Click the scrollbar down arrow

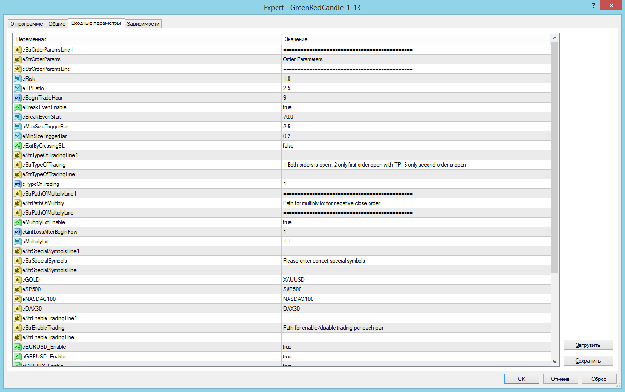coord(555,362)
